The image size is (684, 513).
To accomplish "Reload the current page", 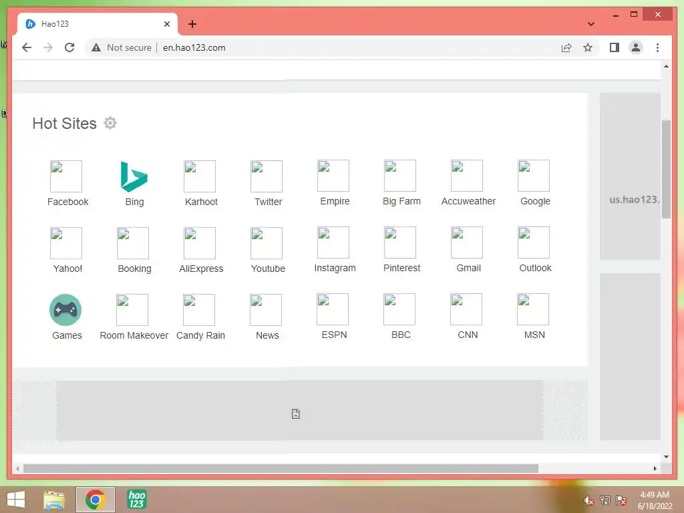I will [69, 47].
